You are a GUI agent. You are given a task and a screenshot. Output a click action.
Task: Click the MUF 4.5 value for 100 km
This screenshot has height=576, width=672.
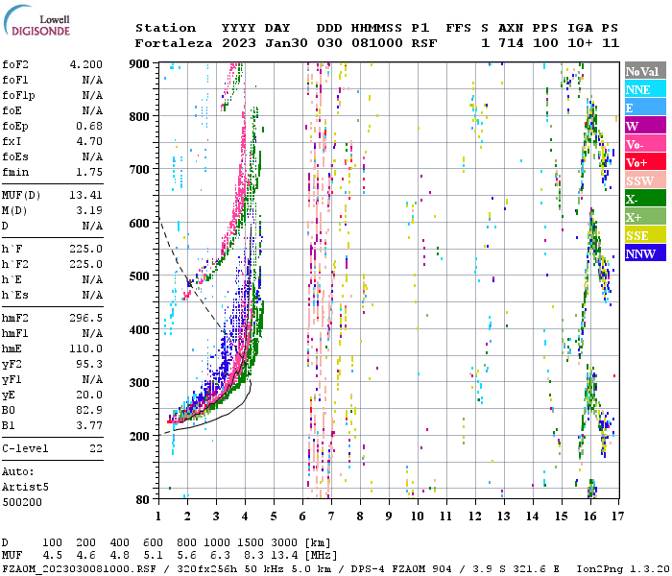(52, 555)
